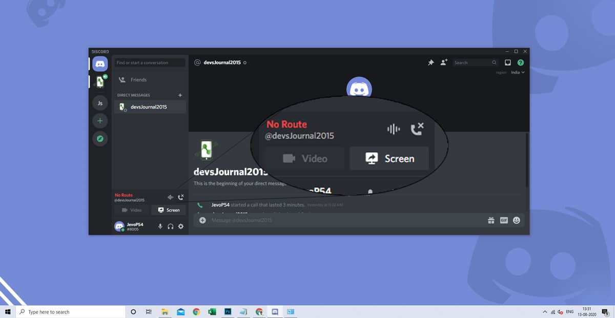Click JevoP54 name in call message

221,205
